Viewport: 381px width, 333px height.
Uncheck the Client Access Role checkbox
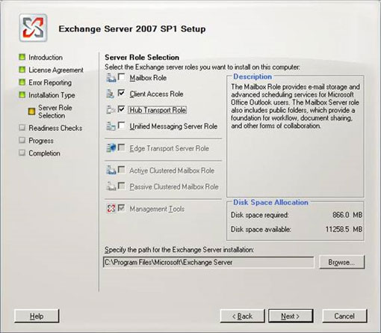(122, 94)
